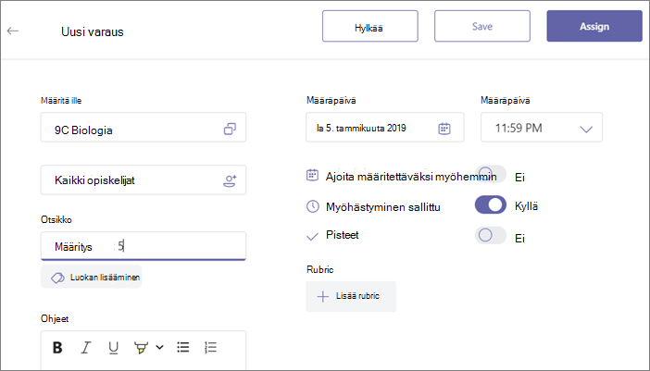Screen dimensions: 650x371
Task: Toggle Ajoita määritettäväksi myöhemmin switch
Action: [491, 174]
